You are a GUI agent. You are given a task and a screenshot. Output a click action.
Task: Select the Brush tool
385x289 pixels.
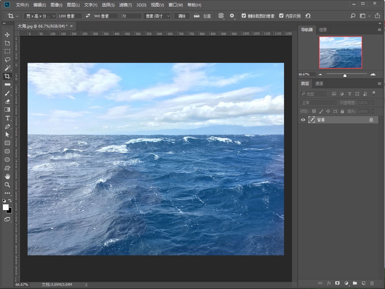click(x=7, y=93)
